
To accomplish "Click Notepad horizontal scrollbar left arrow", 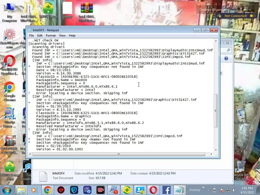I will tap(30, 154).
